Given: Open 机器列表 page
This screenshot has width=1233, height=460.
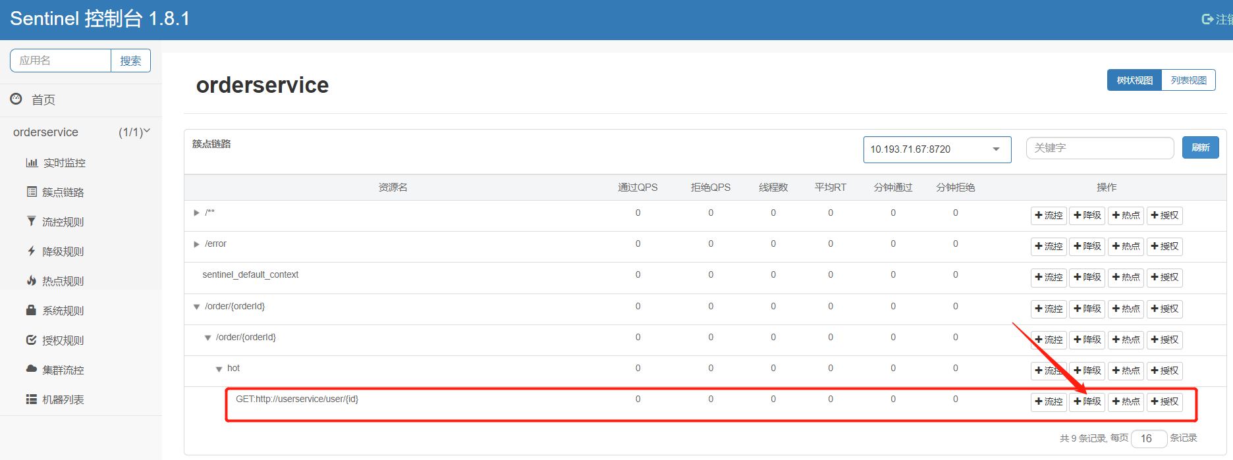Looking at the screenshot, I should tap(63, 399).
